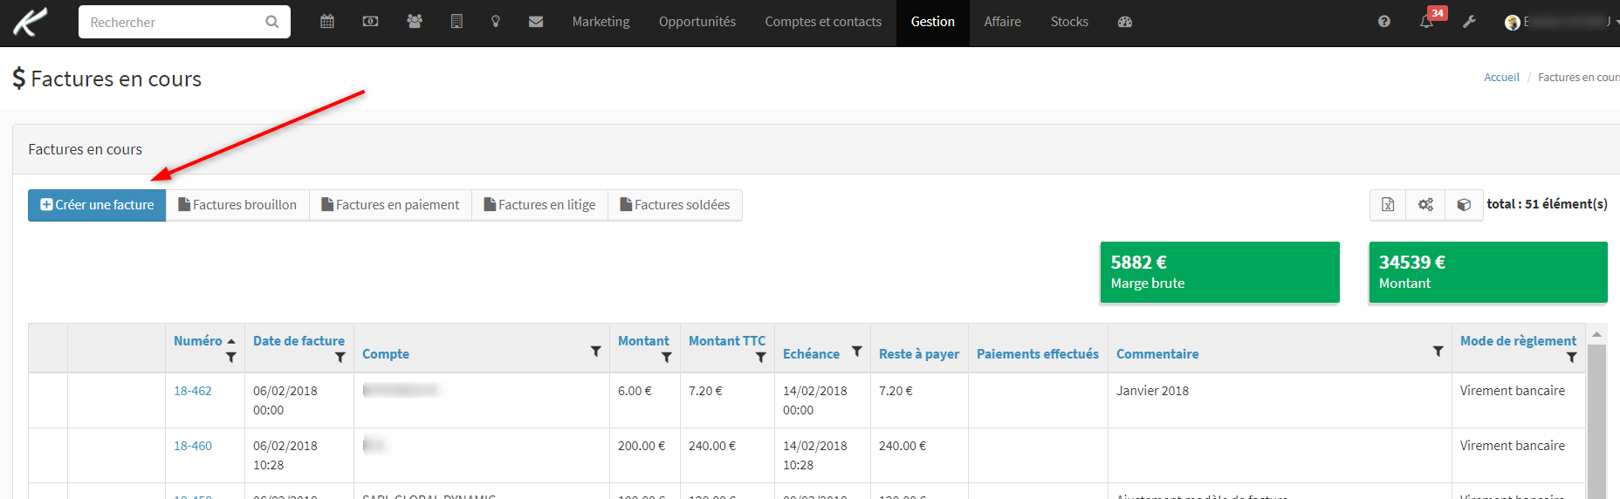This screenshot has height=499, width=1620.
Task: Sort by Echéance column header
Action: click(811, 354)
